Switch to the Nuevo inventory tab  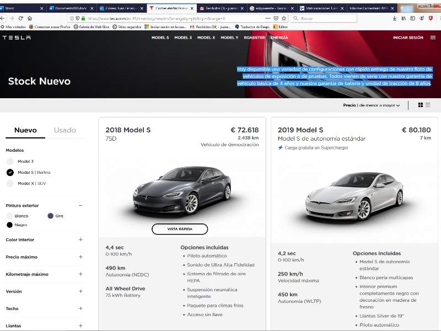[x=25, y=130]
